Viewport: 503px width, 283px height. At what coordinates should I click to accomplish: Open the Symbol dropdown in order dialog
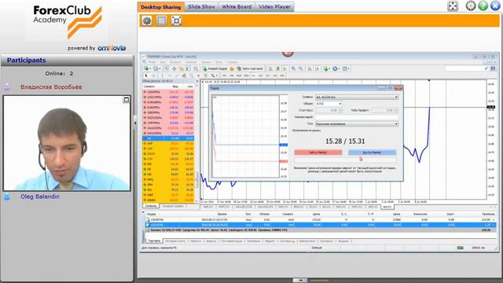click(x=396, y=97)
